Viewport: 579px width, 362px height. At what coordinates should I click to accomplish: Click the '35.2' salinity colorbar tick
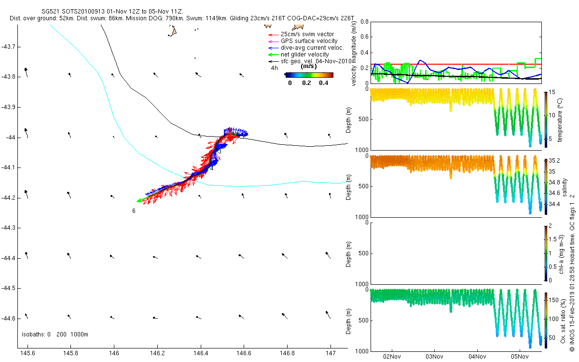point(555,161)
